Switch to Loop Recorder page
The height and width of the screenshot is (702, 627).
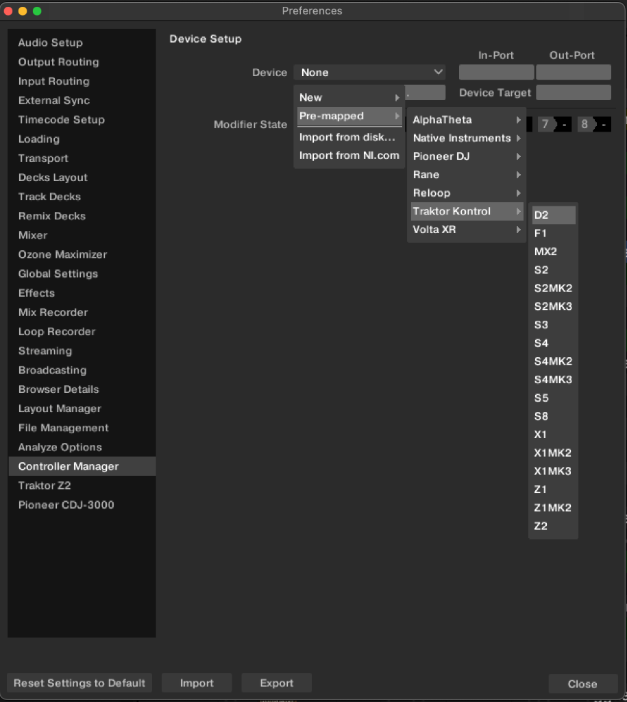pos(82,331)
